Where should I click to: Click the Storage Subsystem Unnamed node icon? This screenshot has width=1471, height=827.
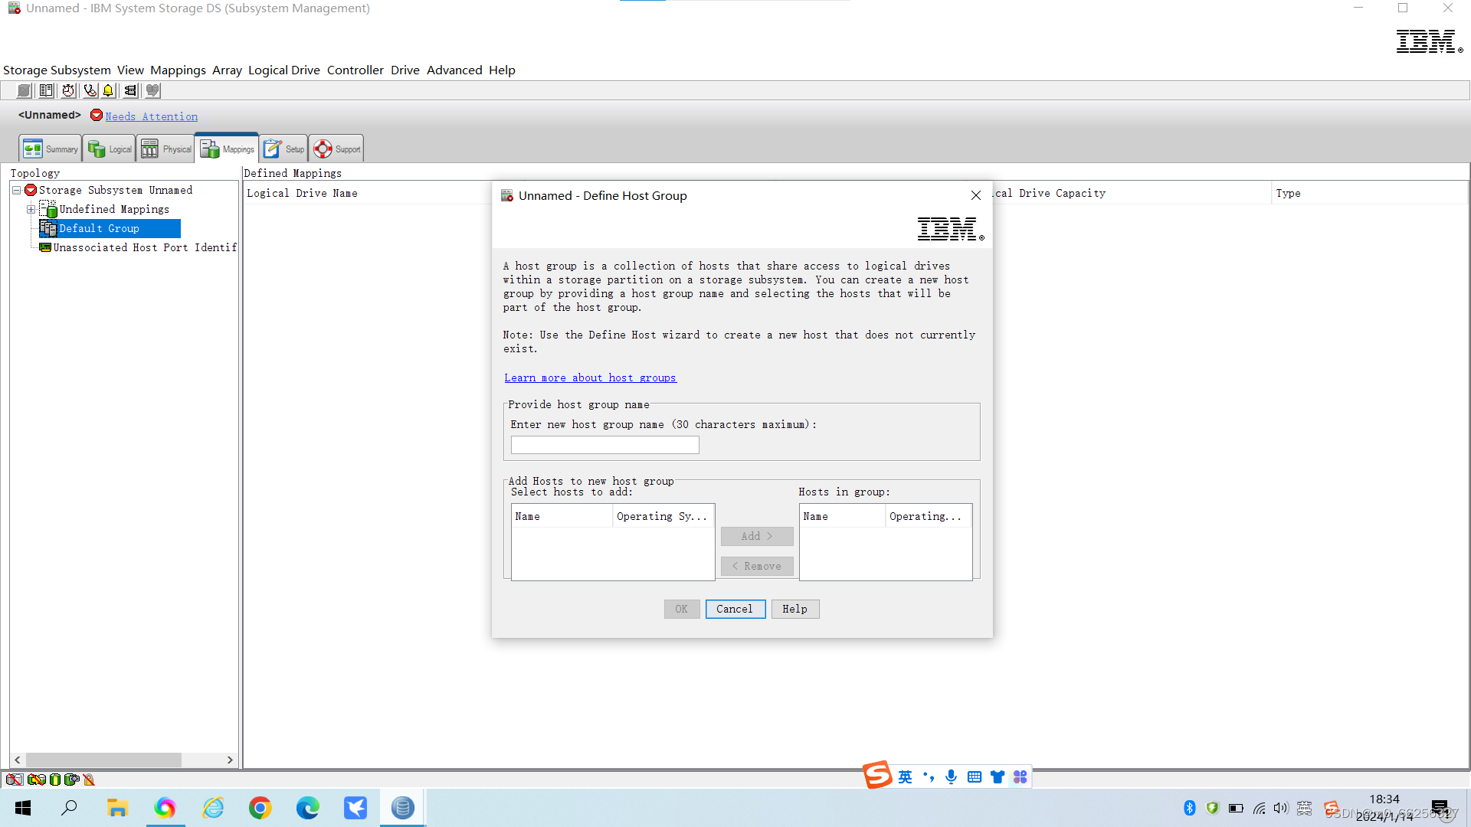point(31,190)
